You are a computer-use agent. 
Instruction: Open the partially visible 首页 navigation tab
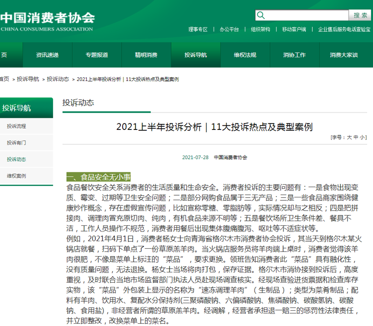tap(11, 55)
